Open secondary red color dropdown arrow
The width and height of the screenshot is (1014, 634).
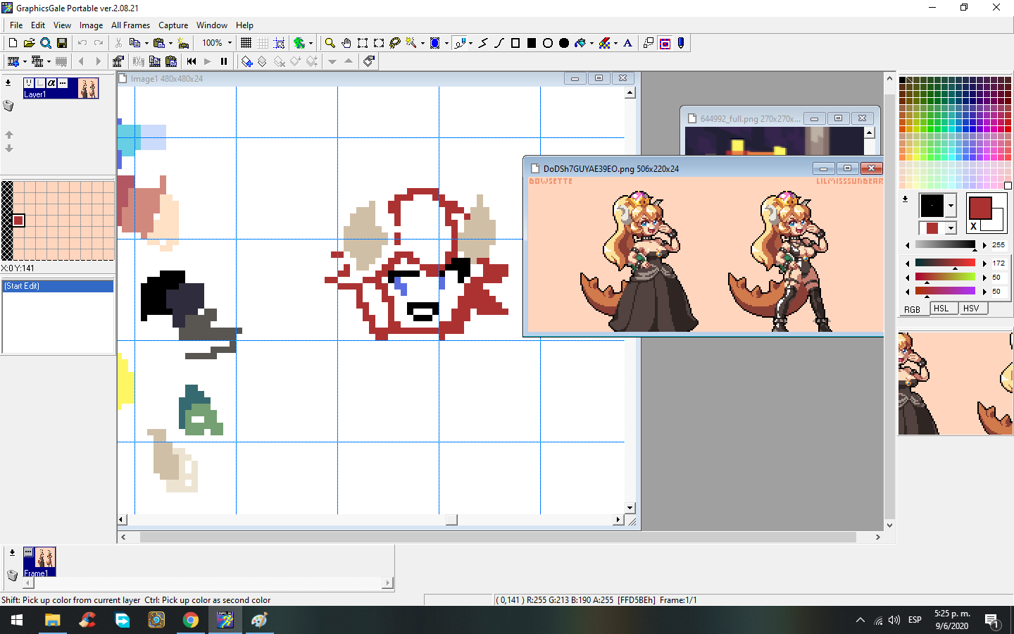click(951, 228)
